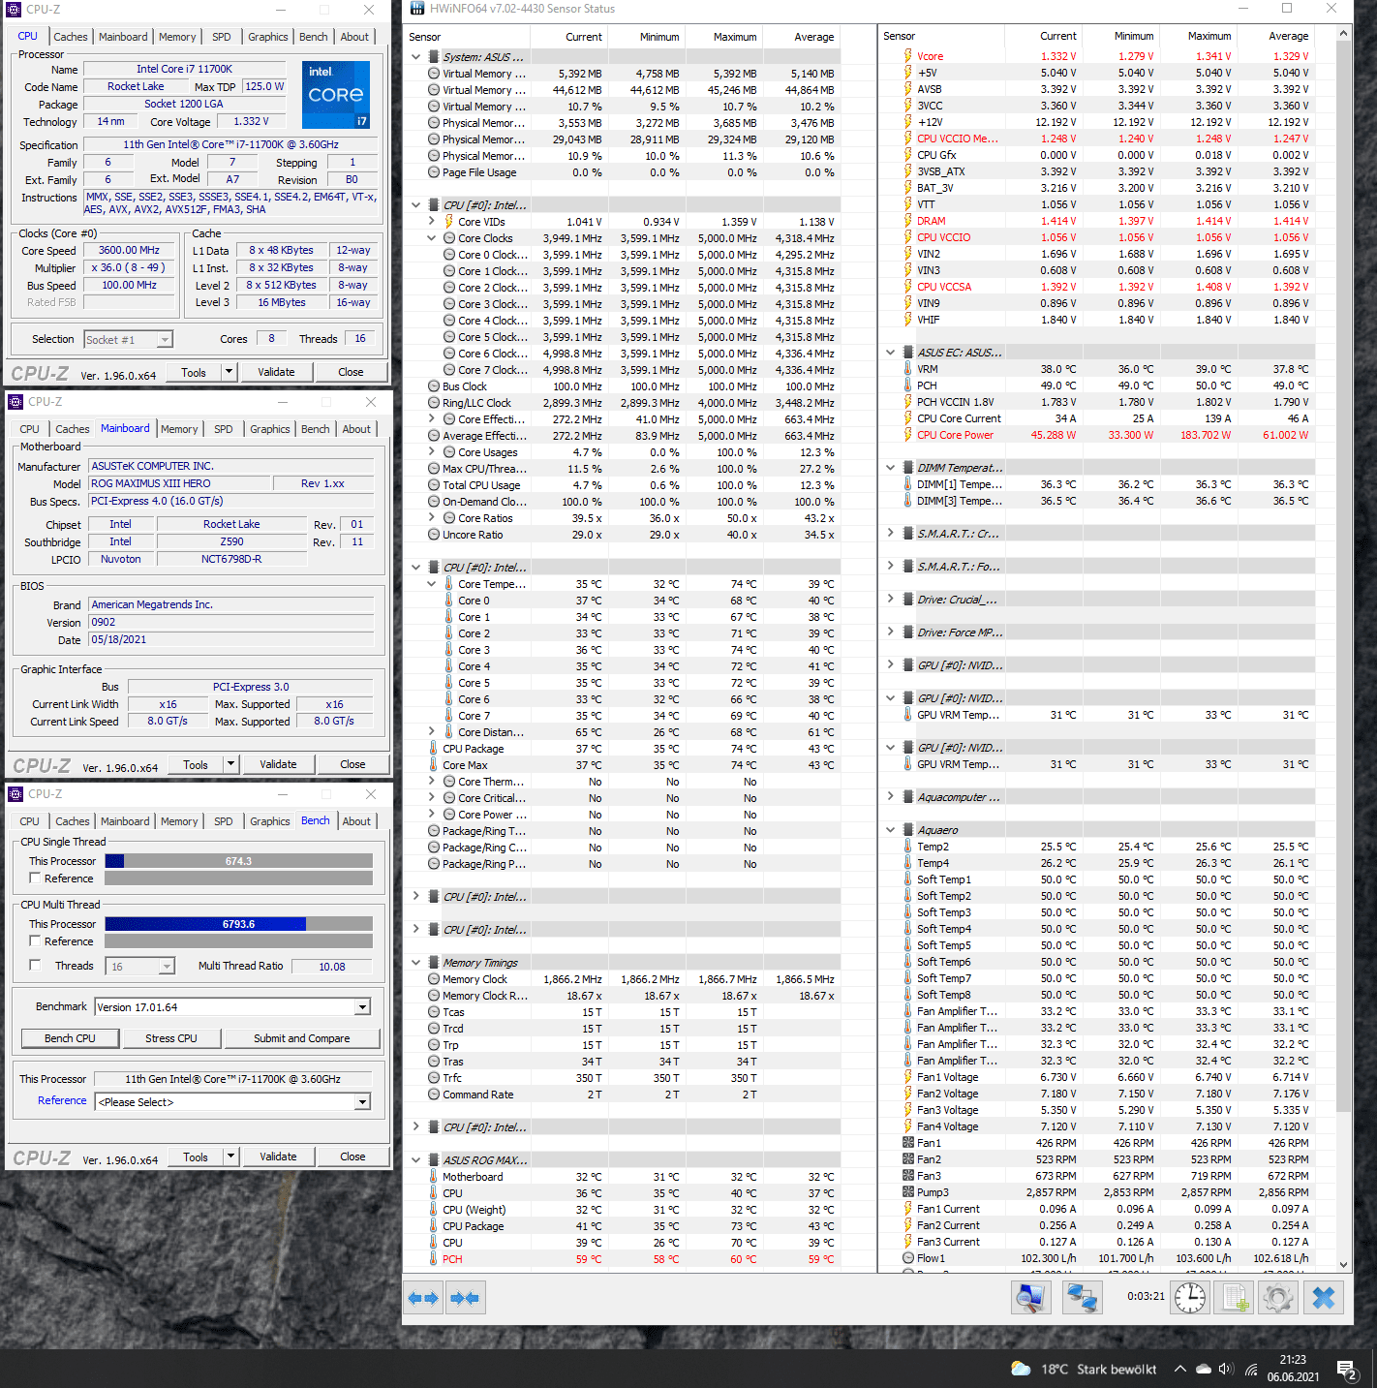1377x1388 pixels.
Task: Click the CPU Package thermometer icon
Action: tap(434, 749)
